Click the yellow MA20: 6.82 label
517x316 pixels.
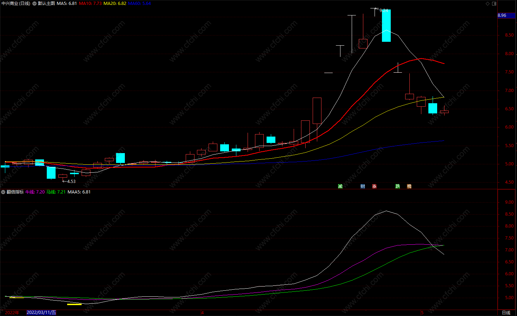[115, 4]
